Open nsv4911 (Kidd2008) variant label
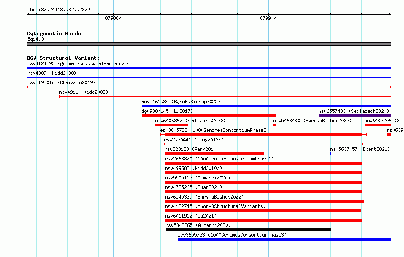Image resolution: width=404 pixels, height=257 pixels. pos(84,92)
